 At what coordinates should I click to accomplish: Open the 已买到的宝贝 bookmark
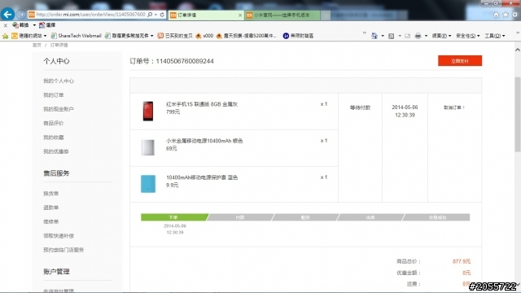(175, 36)
